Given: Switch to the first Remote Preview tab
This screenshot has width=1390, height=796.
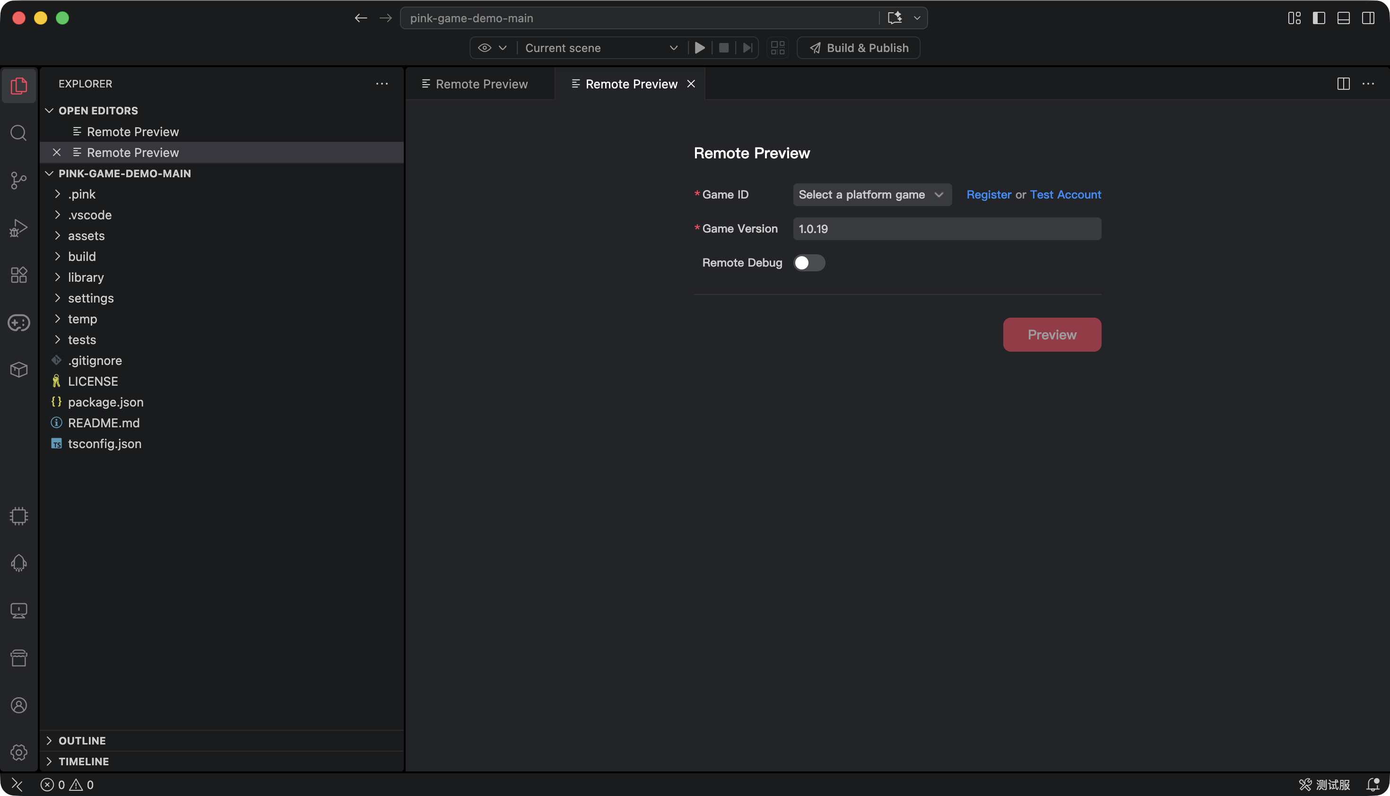Looking at the screenshot, I should pos(480,84).
